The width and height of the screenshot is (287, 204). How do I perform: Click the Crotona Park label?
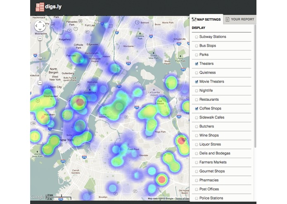[140, 37]
